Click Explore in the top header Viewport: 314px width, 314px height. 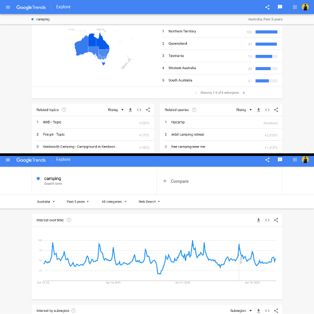coord(63,7)
